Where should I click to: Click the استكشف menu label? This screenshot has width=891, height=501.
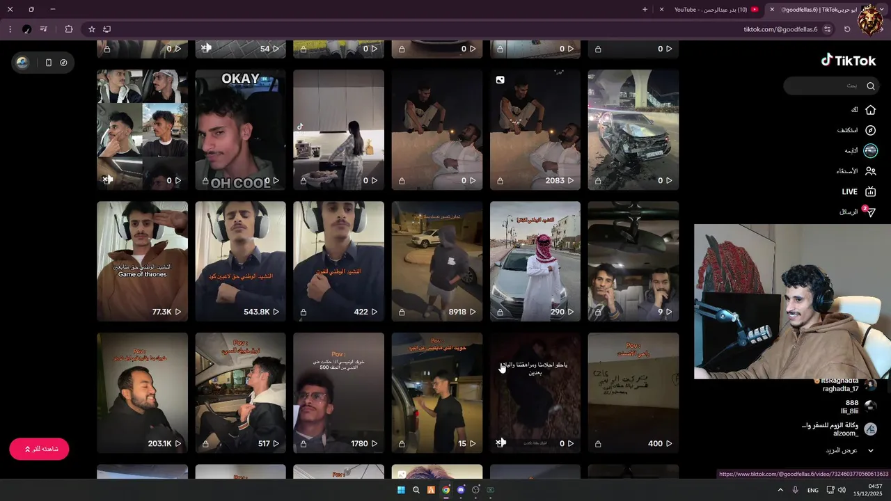point(847,130)
